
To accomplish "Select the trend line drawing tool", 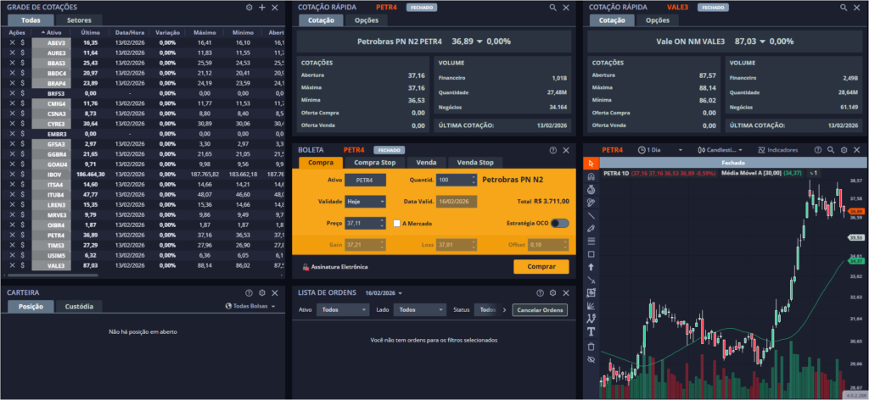I will point(591,215).
